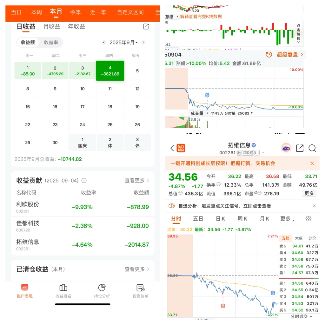Image resolution: width=325 pixels, height=325 pixels.
Task: Expand 分时成交 panel arrow
Action: click(x=311, y=316)
